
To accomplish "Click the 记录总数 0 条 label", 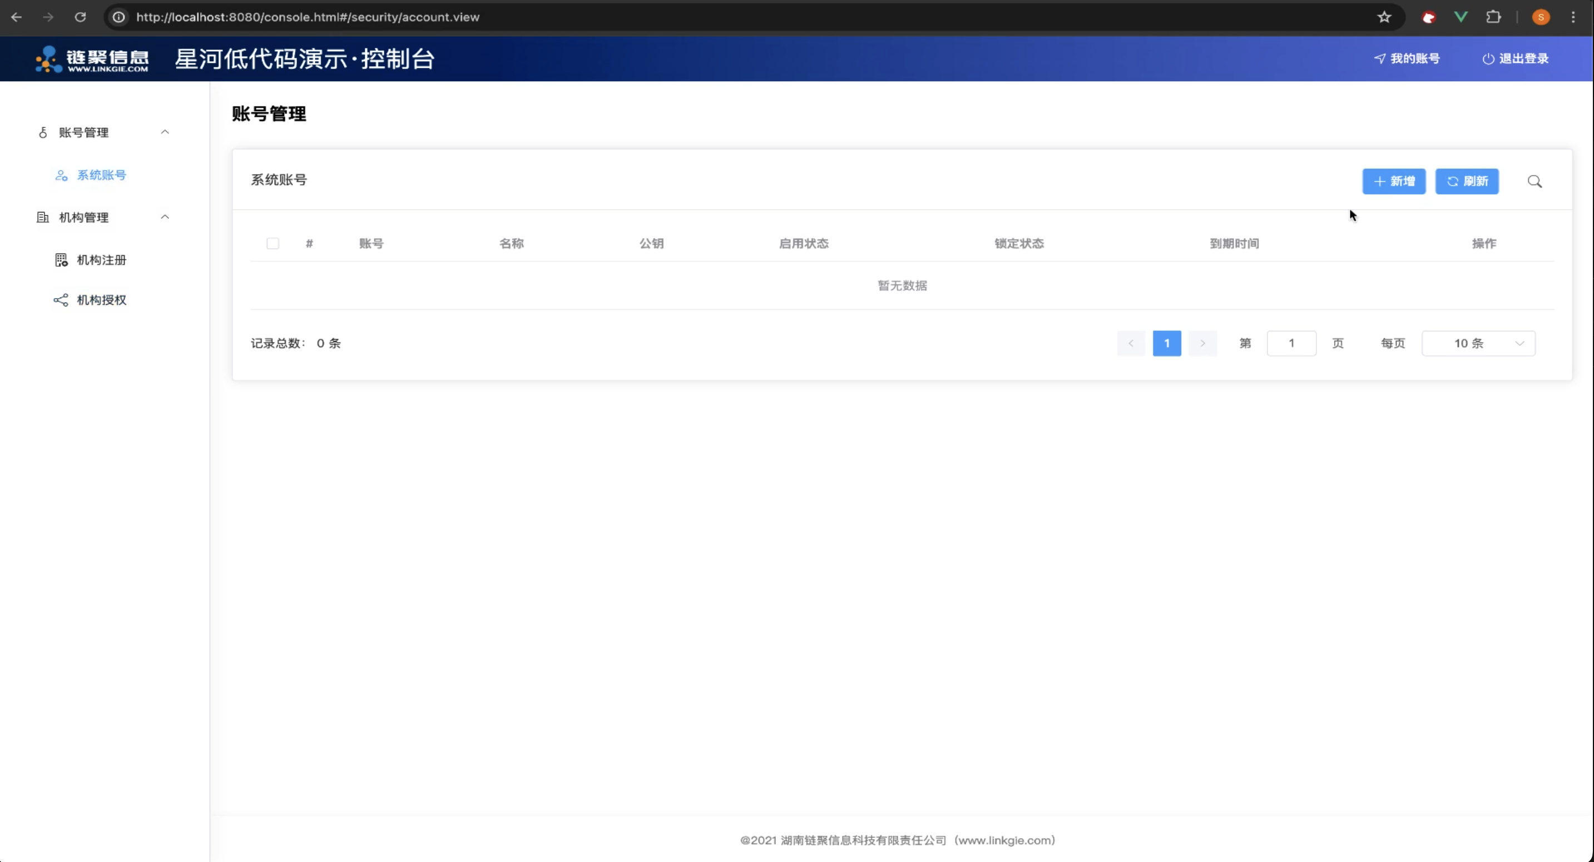I will [x=296, y=344].
